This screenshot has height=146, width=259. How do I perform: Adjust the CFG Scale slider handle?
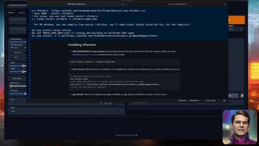point(25,94)
